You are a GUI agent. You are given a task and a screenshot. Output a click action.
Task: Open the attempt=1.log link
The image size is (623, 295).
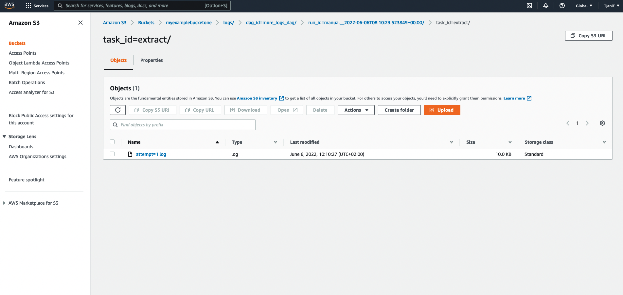coord(151,154)
